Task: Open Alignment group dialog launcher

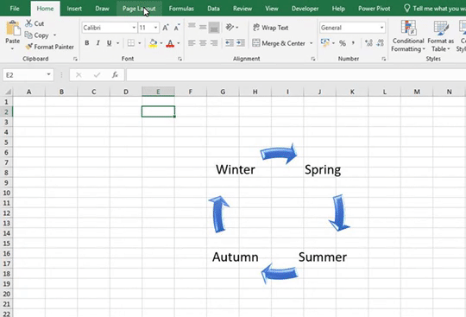Action: 313,59
